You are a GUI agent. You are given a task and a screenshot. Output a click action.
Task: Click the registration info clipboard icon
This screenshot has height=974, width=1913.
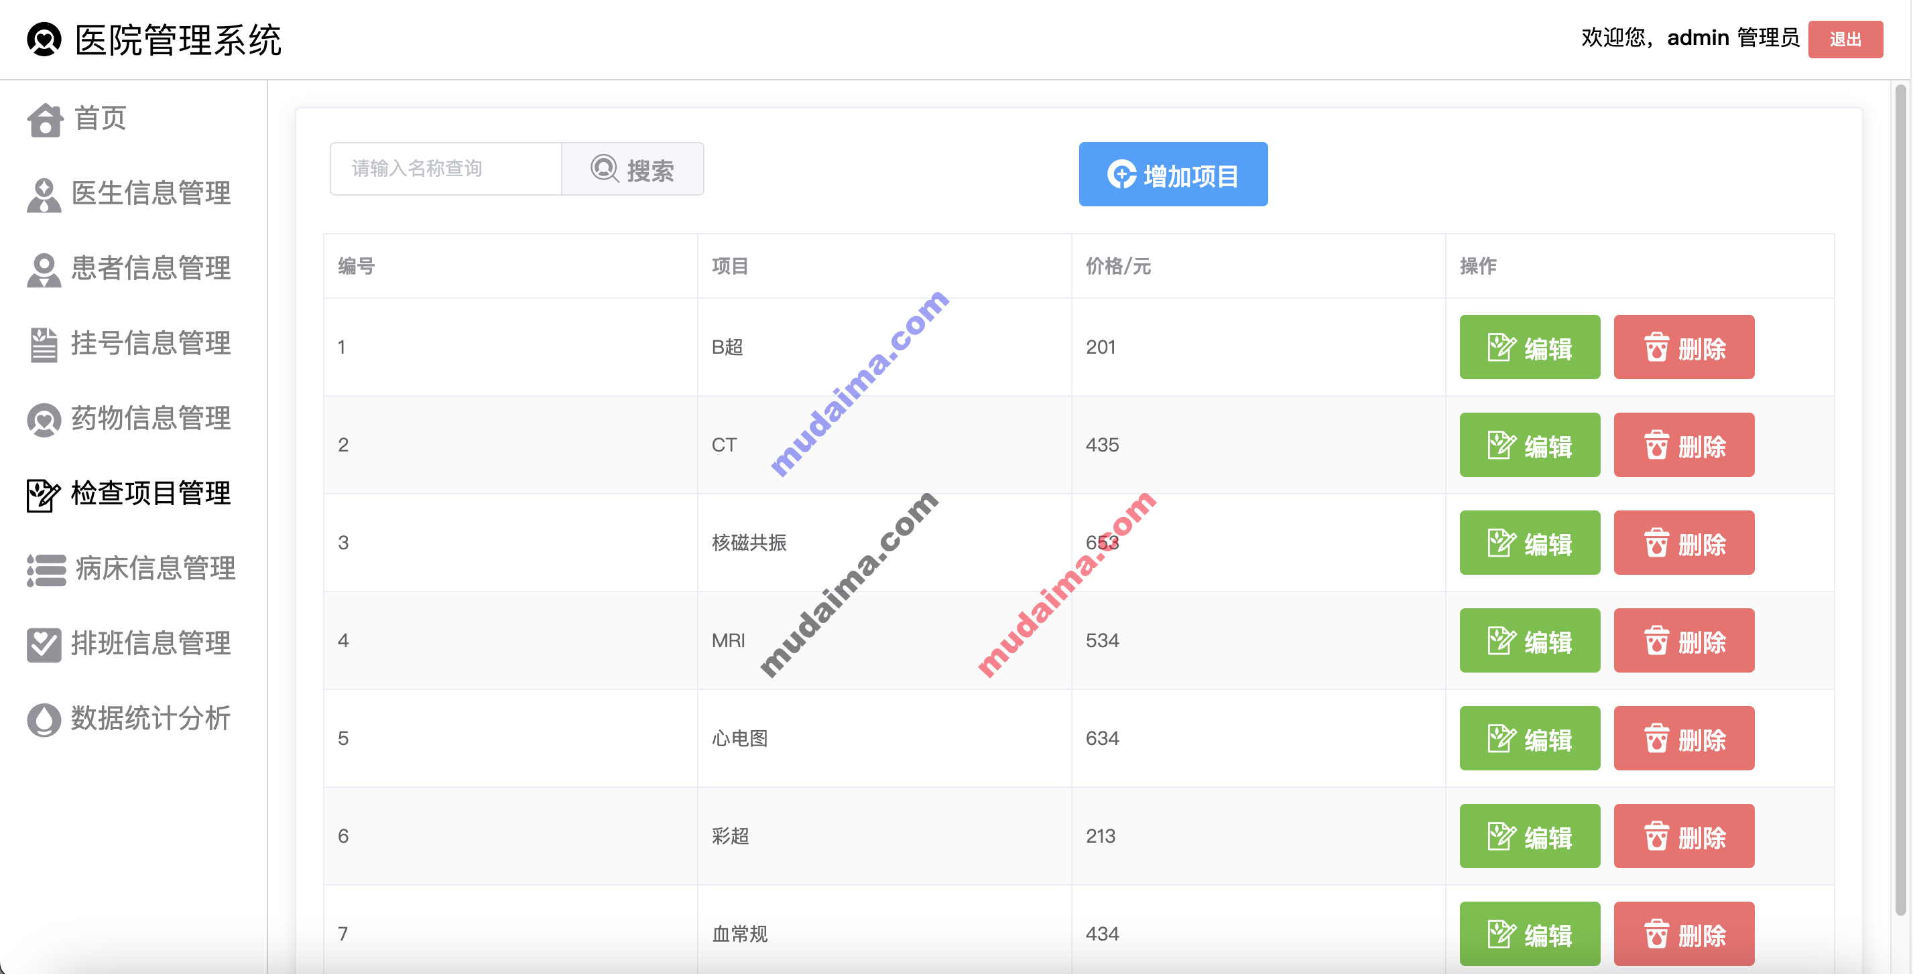tap(44, 344)
